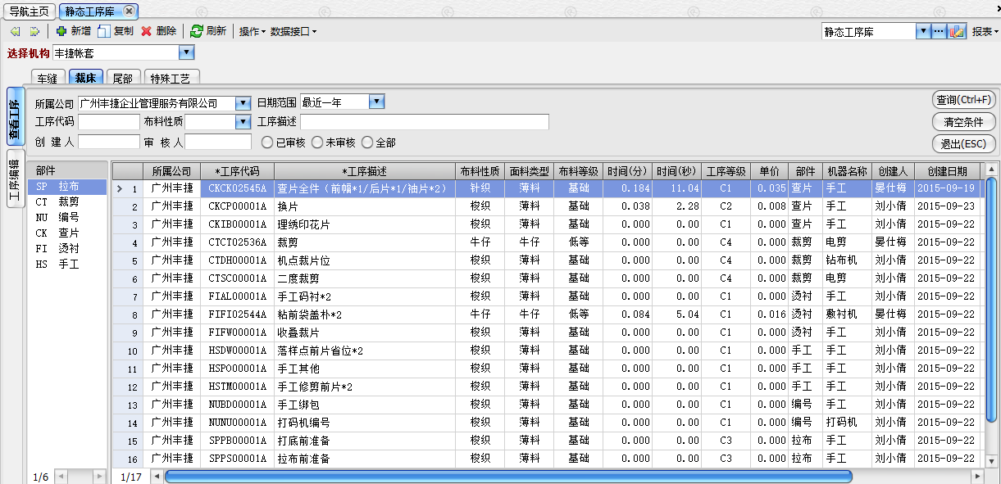
Task: Open the 日期范围 dropdown showing 最近一年
Action: click(376, 102)
